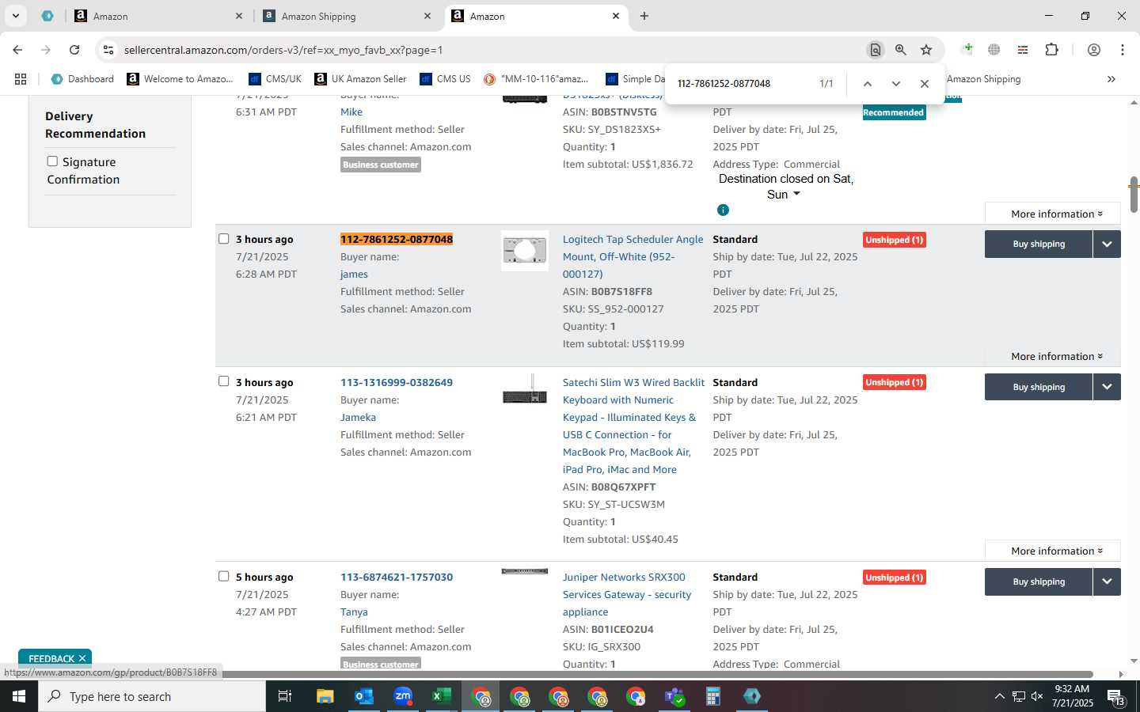Image resolution: width=1140 pixels, height=712 pixels.
Task: Close the find bar
Action: pyautogui.click(x=925, y=84)
